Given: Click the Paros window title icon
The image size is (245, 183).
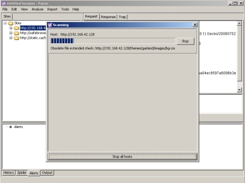Looking at the screenshot, I should [4, 3].
